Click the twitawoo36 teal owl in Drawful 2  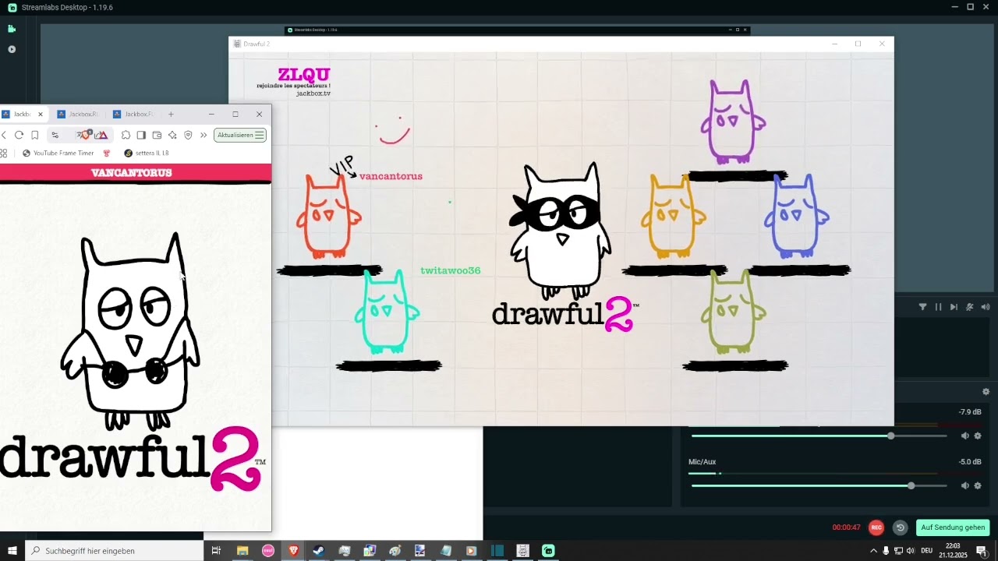(387, 312)
